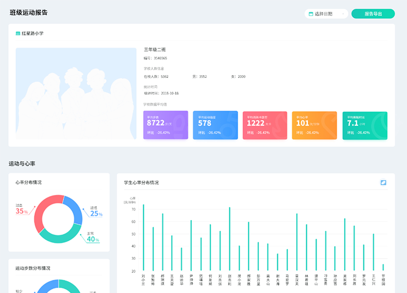The image size is (407, 293).
Task: Click the 三年级二班 class title
Action: [x=154, y=50]
